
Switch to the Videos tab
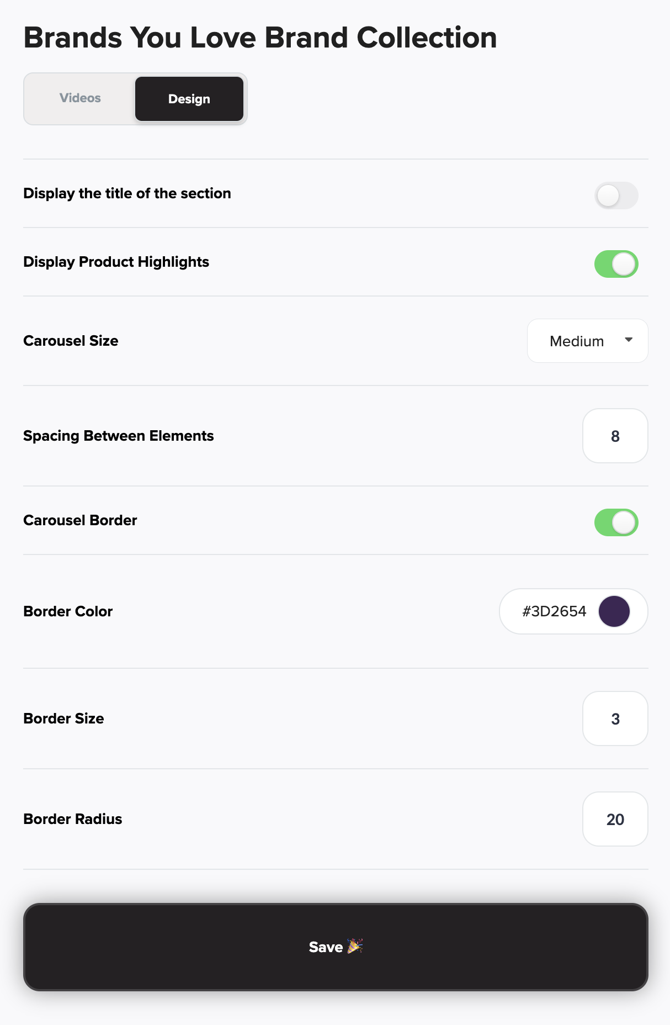pyautogui.click(x=80, y=98)
